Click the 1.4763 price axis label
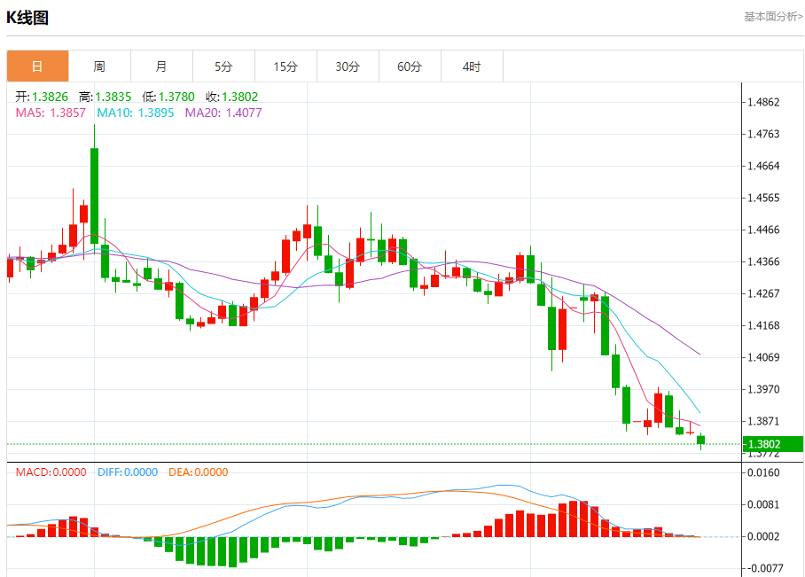The height and width of the screenshot is (577, 805). tap(763, 134)
